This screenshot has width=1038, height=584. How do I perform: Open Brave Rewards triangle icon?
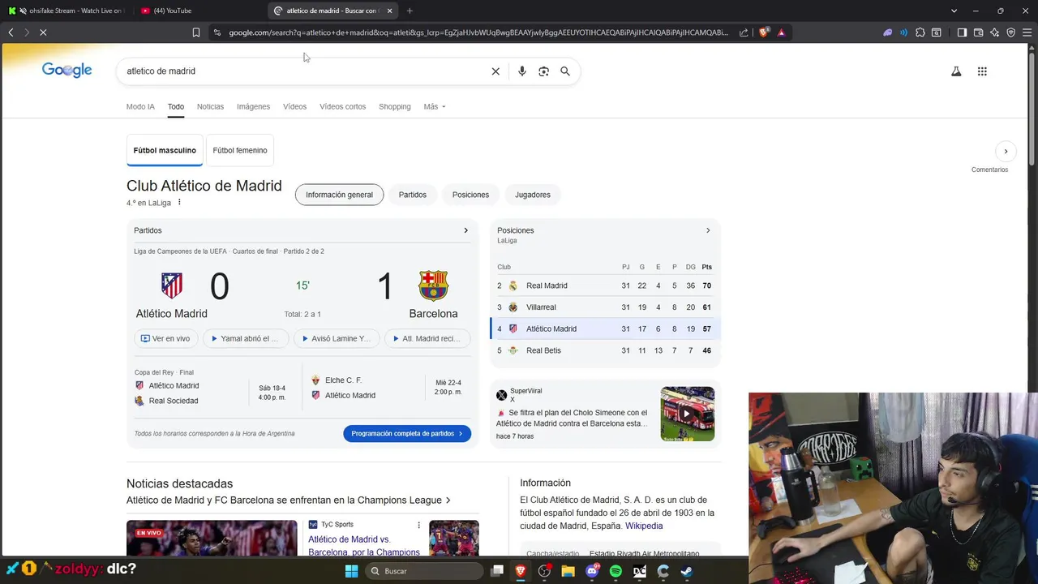(781, 32)
